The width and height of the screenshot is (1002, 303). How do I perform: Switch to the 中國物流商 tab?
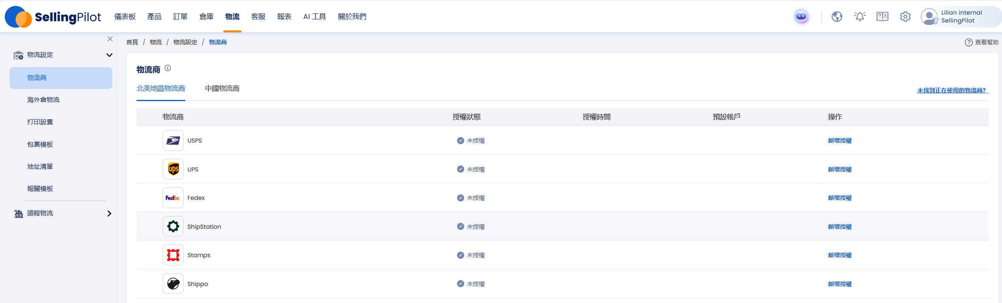tap(222, 88)
